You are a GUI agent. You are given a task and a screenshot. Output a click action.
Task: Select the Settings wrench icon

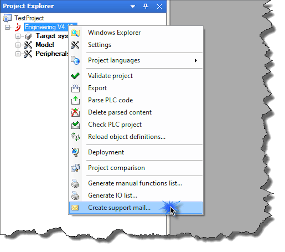click(x=76, y=45)
